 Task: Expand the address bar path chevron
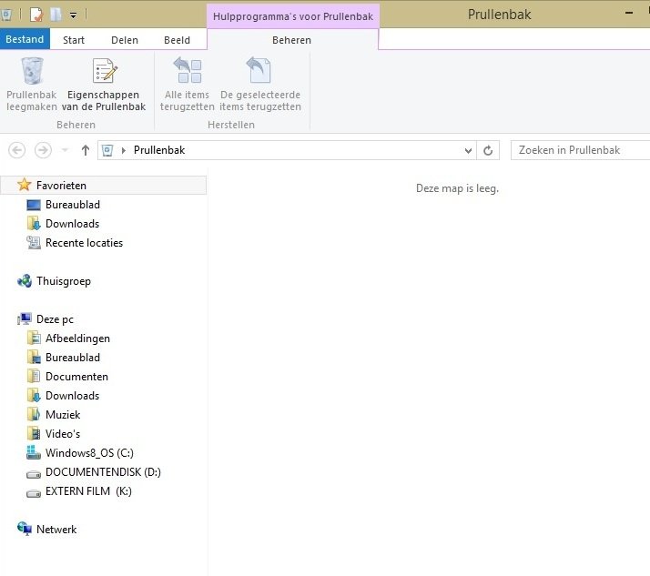(x=123, y=150)
